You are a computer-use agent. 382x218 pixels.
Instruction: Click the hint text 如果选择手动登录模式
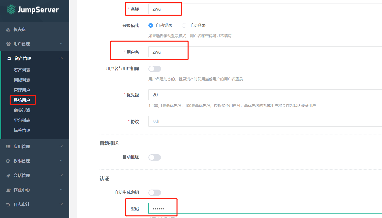tap(190, 36)
